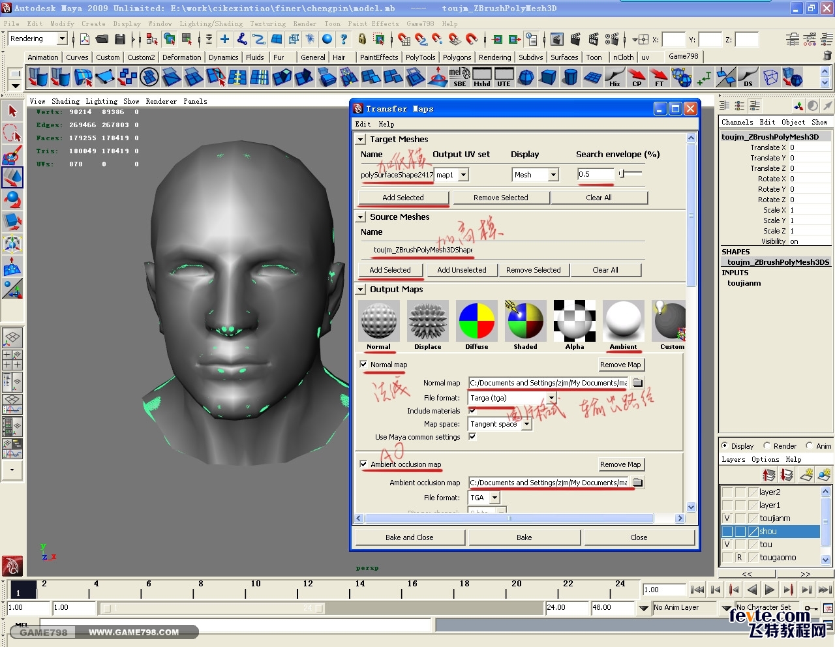Open the Lighting/Shading menu
This screenshot has height=647, width=835.
point(211,23)
